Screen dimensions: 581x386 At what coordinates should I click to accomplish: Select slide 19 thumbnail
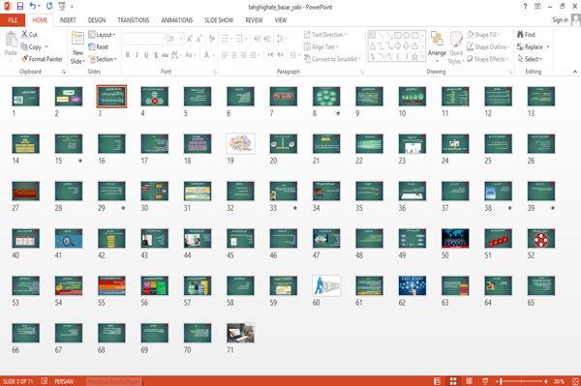(240, 143)
